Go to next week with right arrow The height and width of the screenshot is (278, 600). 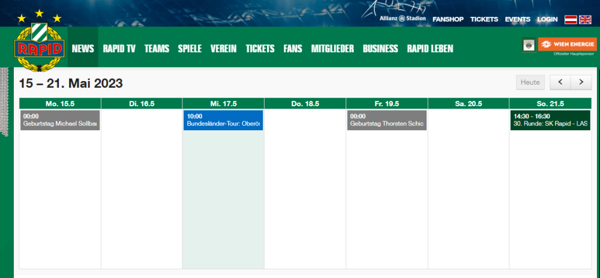click(x=581, y=82)
